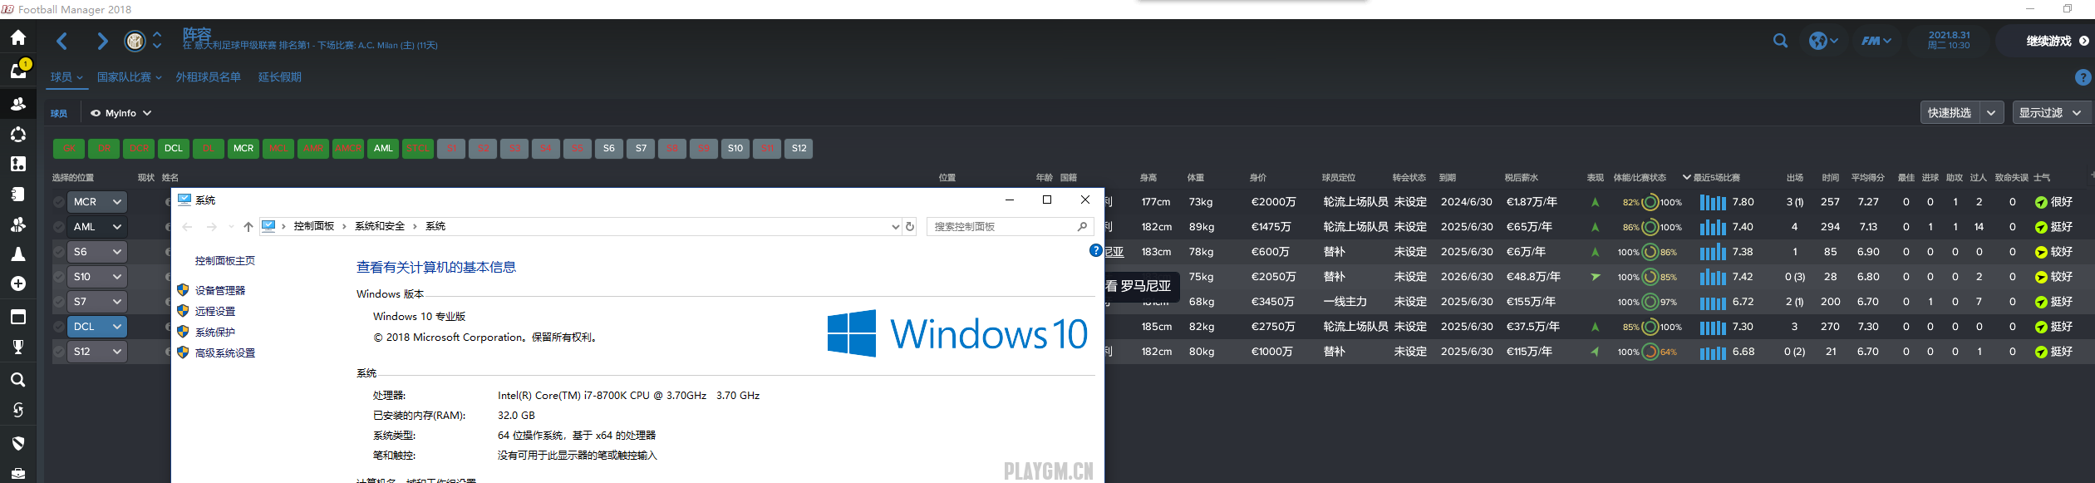Click the help icon in the System window
The width and height of the screenshot is (2095, 483).
coord(1095,250)
